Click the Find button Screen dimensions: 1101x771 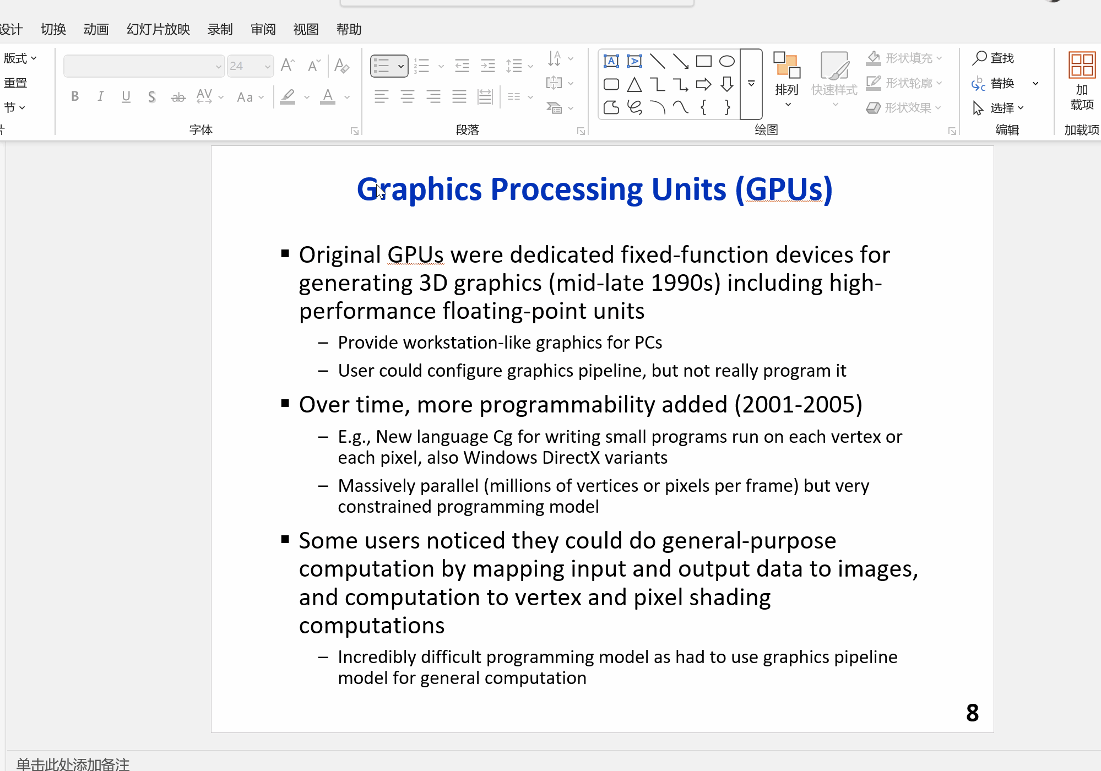click(x=994, y=58)
